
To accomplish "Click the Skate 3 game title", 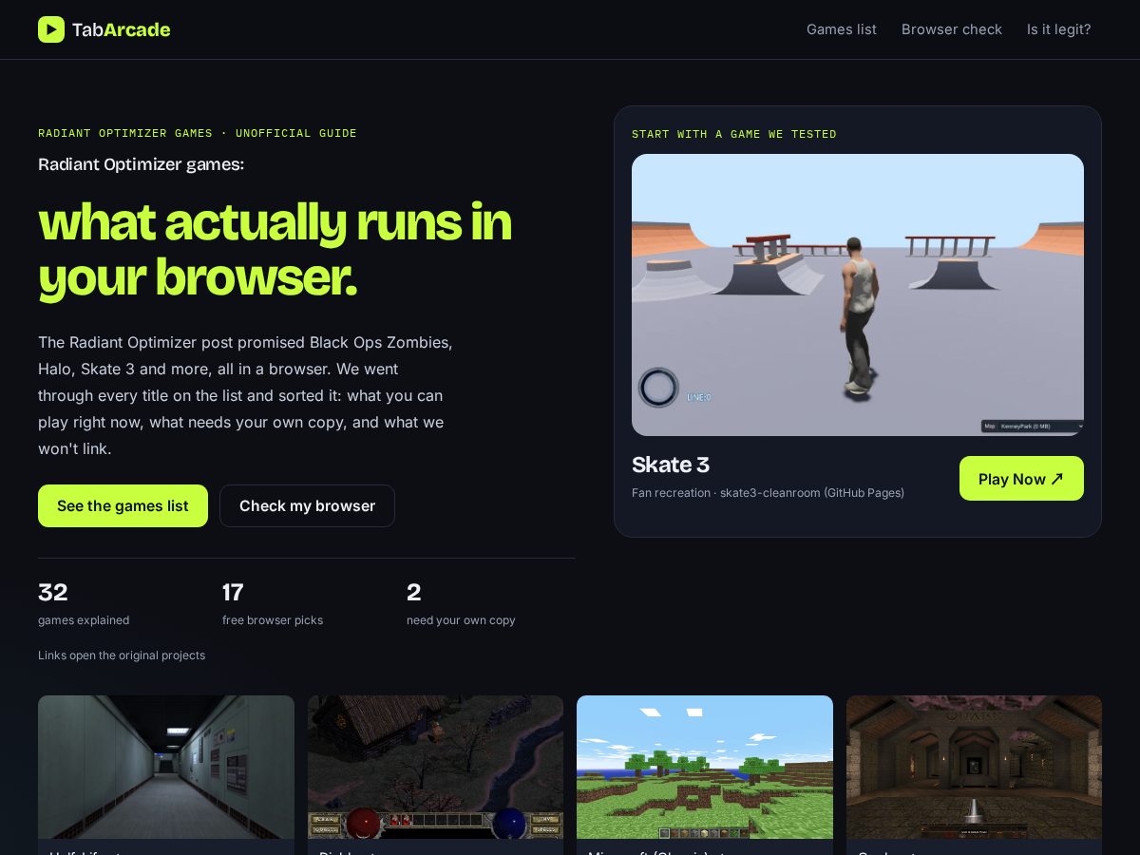I will point(671,465).
